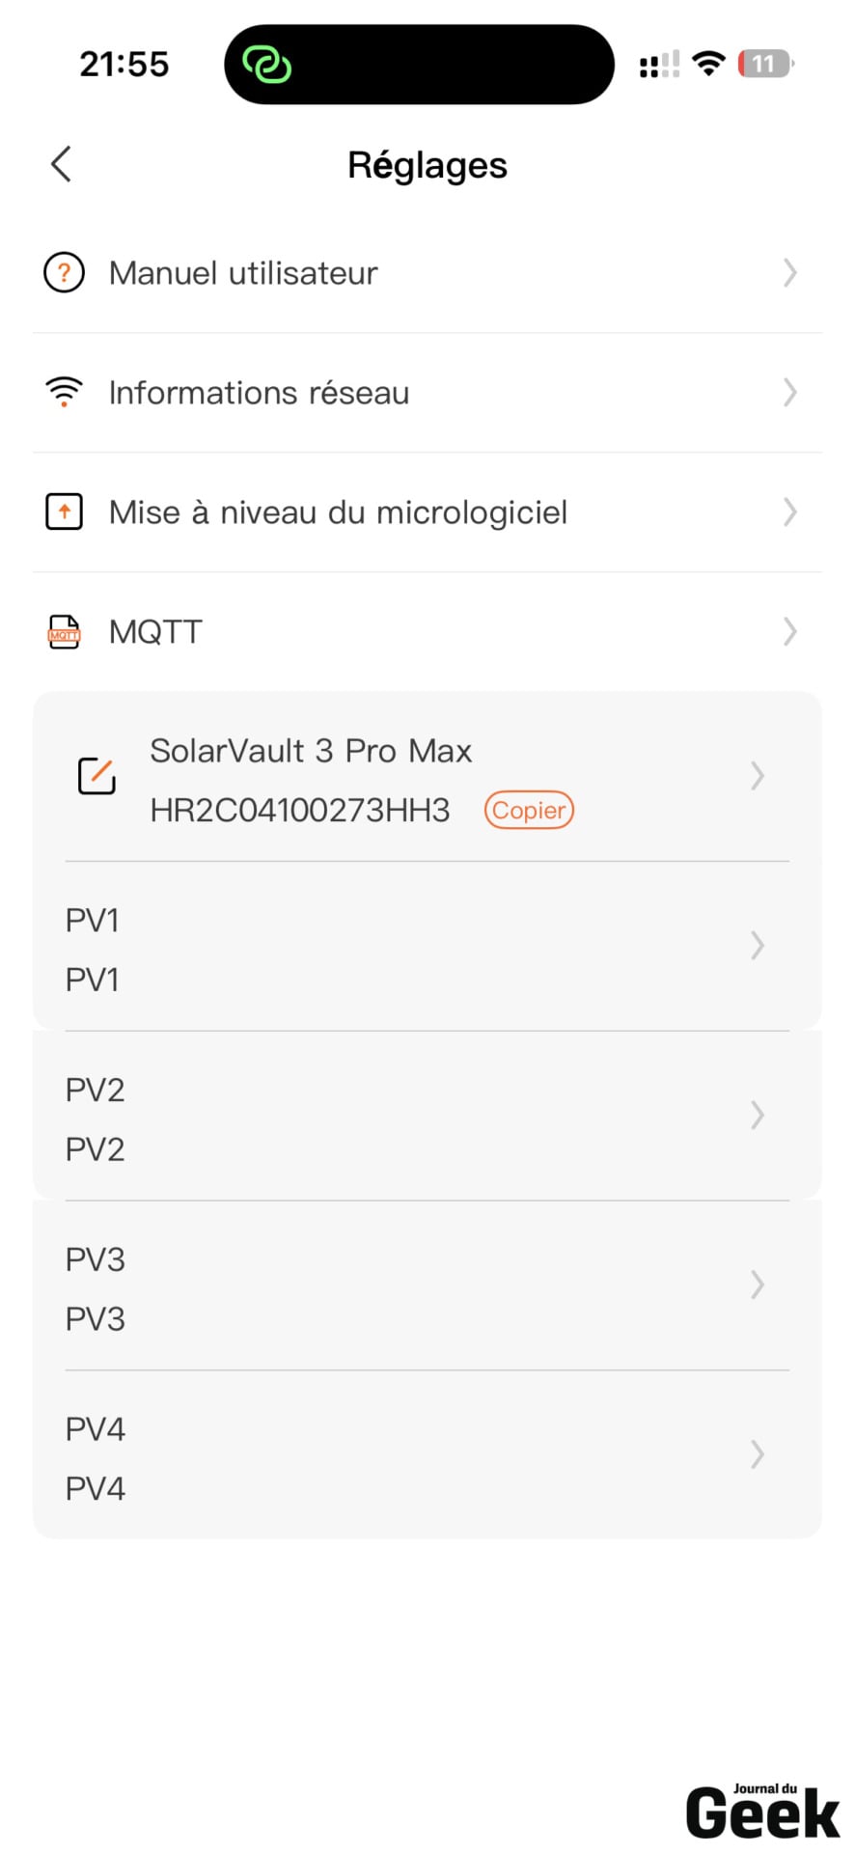The image size is (855, 1853).
Task: Tap the MQTT file icon
Action: click(x=64, y=632)
